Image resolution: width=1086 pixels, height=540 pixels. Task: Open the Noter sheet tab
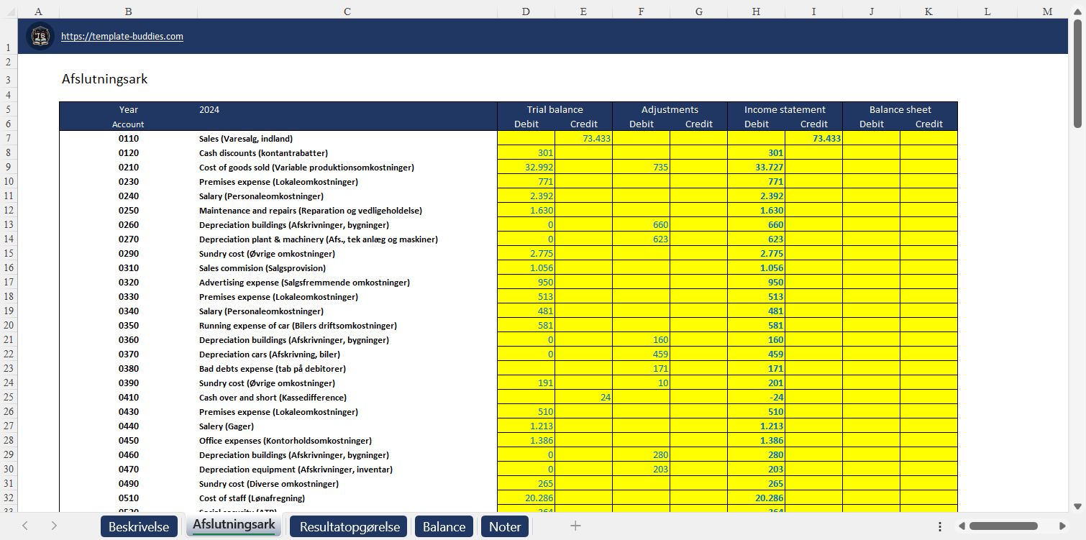click(505, 526)
